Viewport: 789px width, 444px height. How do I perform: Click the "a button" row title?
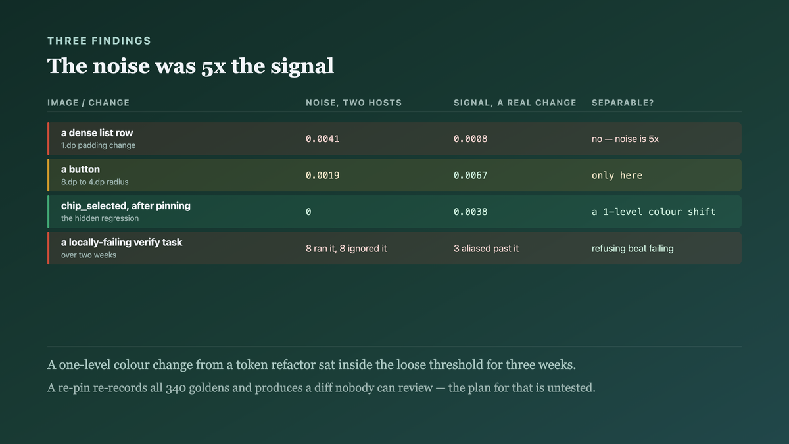(x=80, y=169)
